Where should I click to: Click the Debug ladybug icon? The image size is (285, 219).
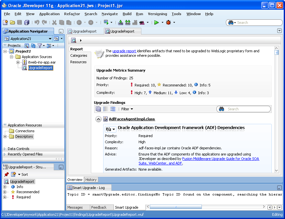pos(169,23)
